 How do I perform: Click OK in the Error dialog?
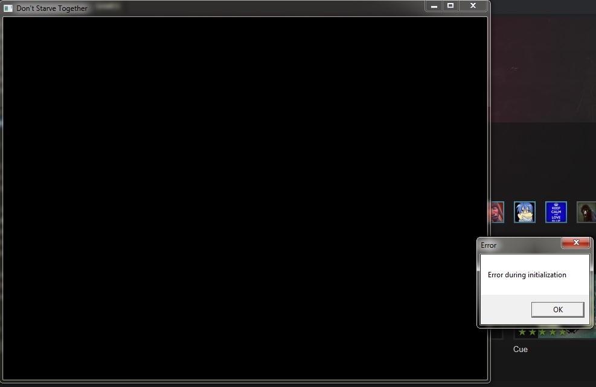(557, 310)
